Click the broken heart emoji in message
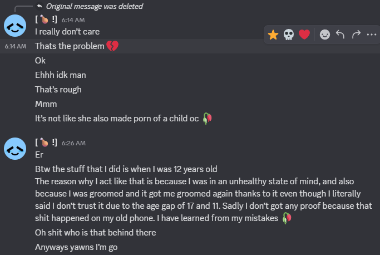 pyautogui.click(x=113, y=46)
